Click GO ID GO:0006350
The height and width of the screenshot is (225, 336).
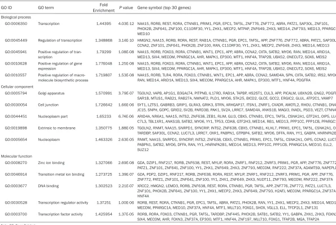coord(16,24)
